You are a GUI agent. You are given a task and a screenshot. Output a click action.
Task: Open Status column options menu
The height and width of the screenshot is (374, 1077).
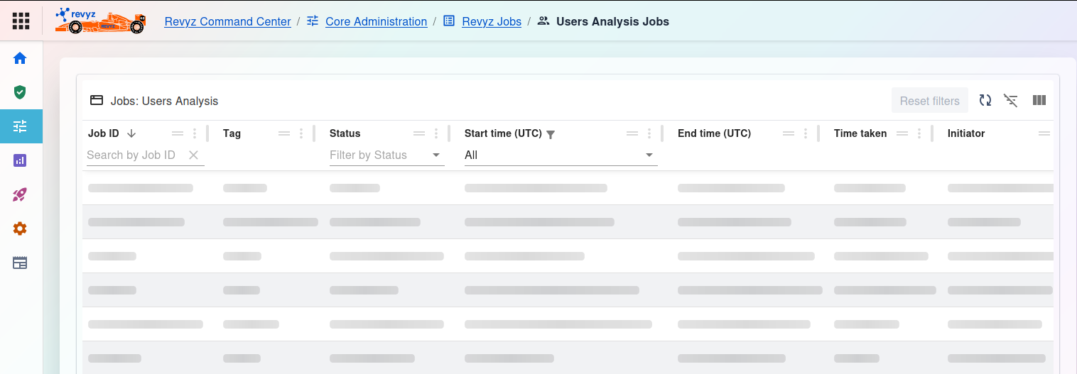tap(436, 133)
